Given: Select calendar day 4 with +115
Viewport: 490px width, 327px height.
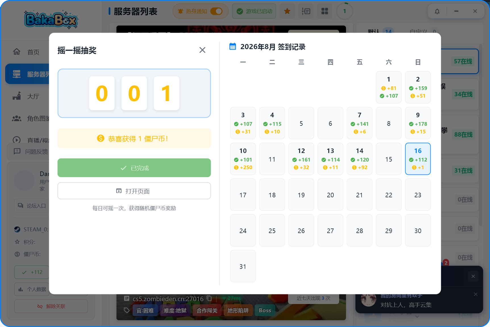Looking at the screenshot, I should pyautogui.click(x=272, y=123).
